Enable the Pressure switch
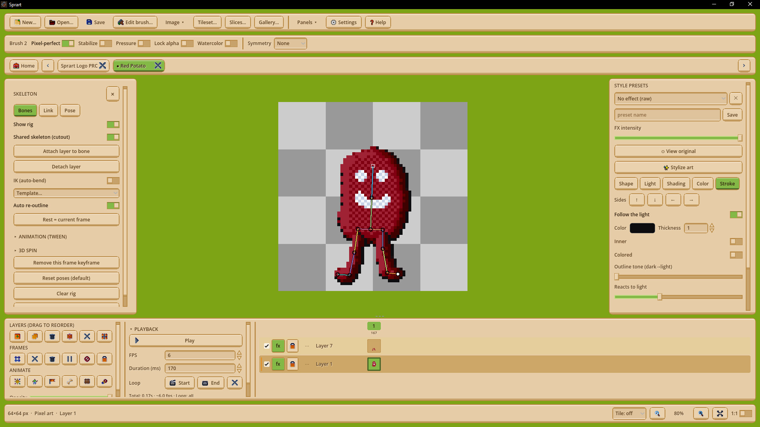Viewport: 760px width, 427px height. tap(144, 43)
